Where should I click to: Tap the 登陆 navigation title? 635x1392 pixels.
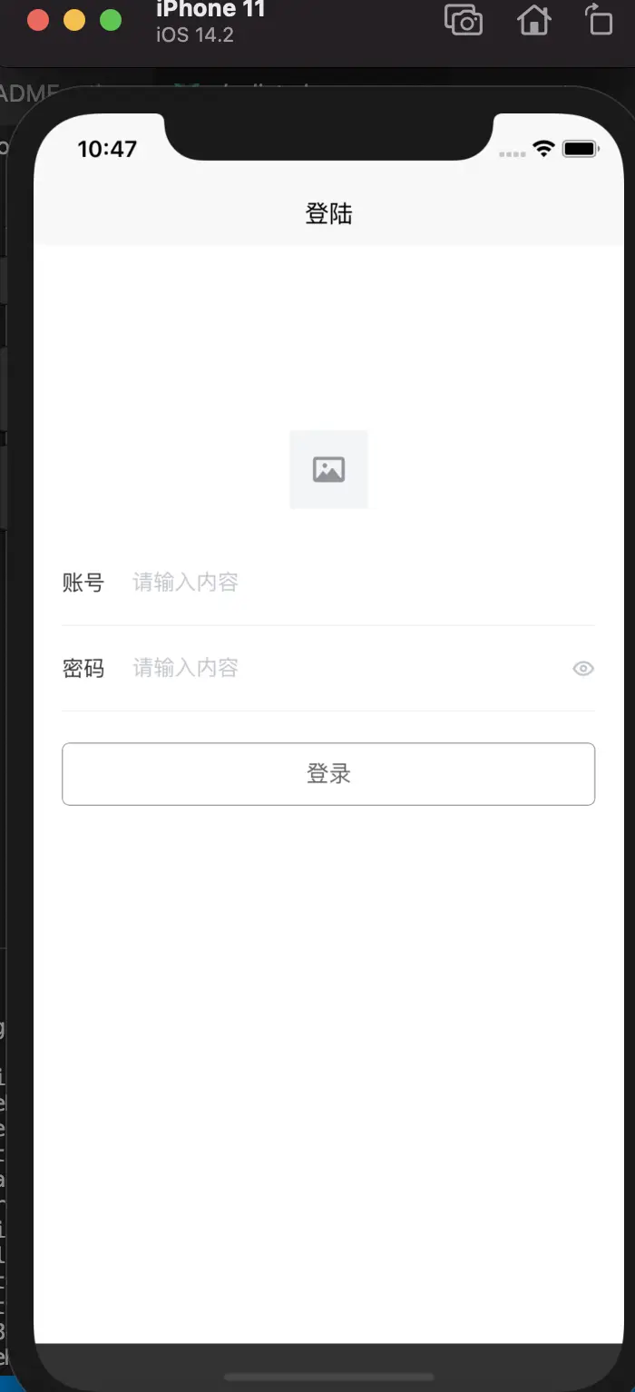328,214
